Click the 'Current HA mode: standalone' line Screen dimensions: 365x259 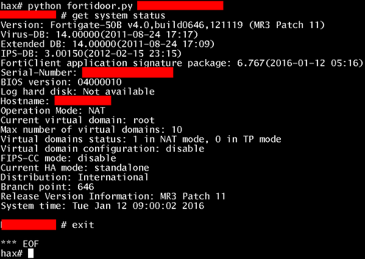[75, 168]
